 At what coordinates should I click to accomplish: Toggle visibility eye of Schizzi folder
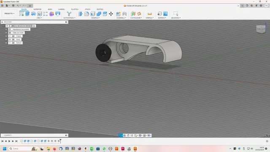coord(10,43)
